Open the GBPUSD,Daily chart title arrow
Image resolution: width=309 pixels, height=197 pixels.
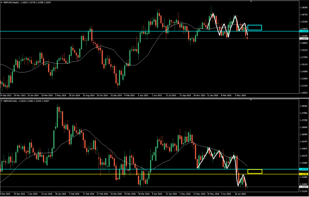click(2, 101)
